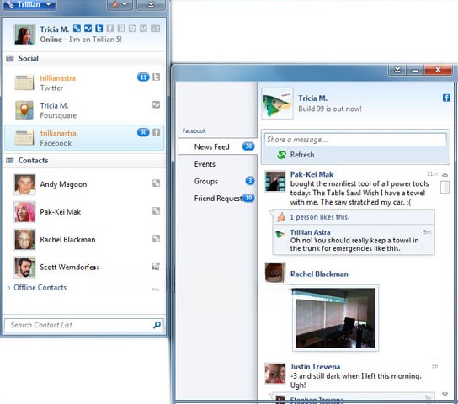458x404 pixels.
Task: Click feed scrollbar up arrow
Action: [x=445, y=174]
